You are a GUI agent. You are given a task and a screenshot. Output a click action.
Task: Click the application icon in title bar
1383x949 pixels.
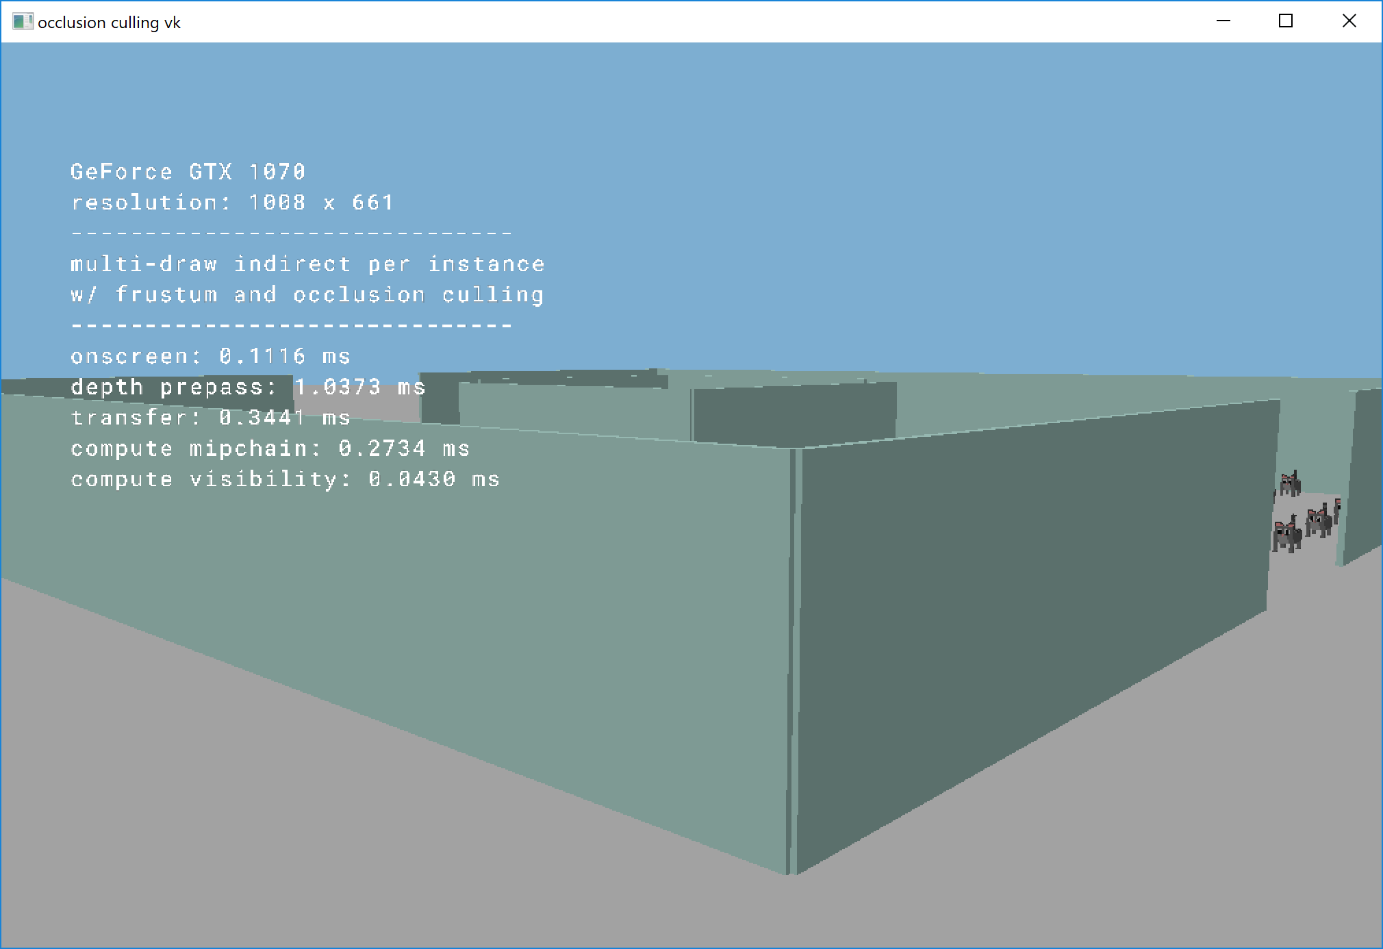pyautogui.click(x=22, y=22)
